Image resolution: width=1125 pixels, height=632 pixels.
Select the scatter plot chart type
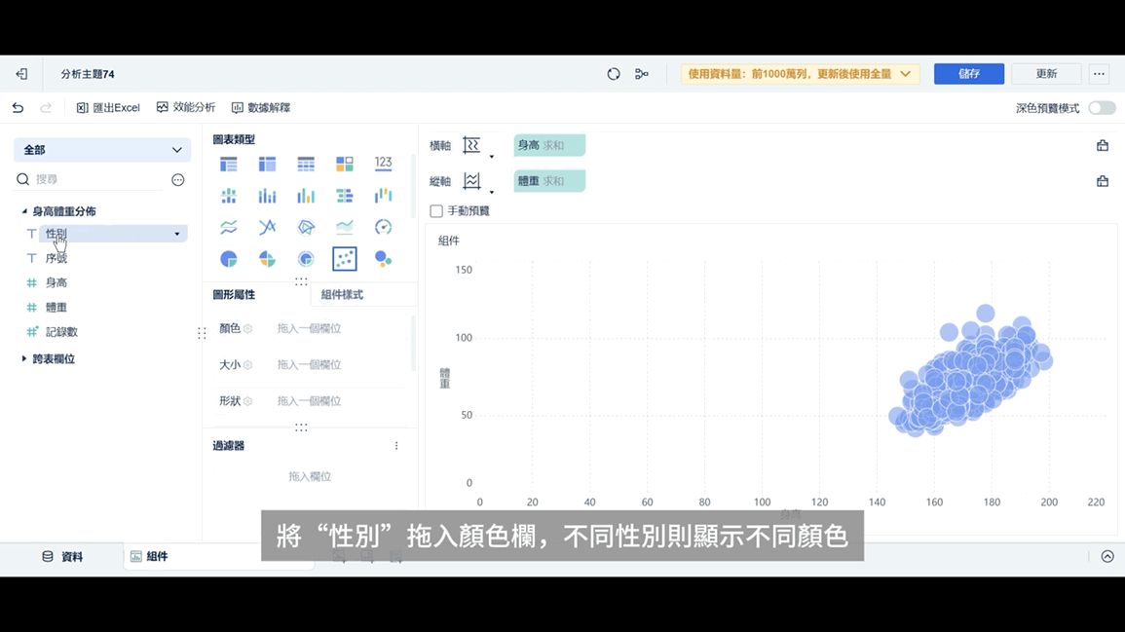pos(345,259)
